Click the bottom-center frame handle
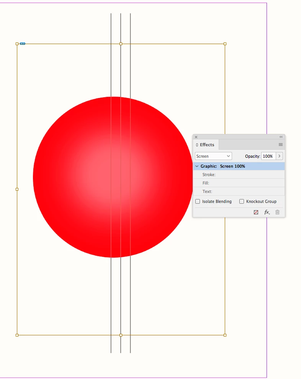The image size is (301, 379). tap(121, 335)
